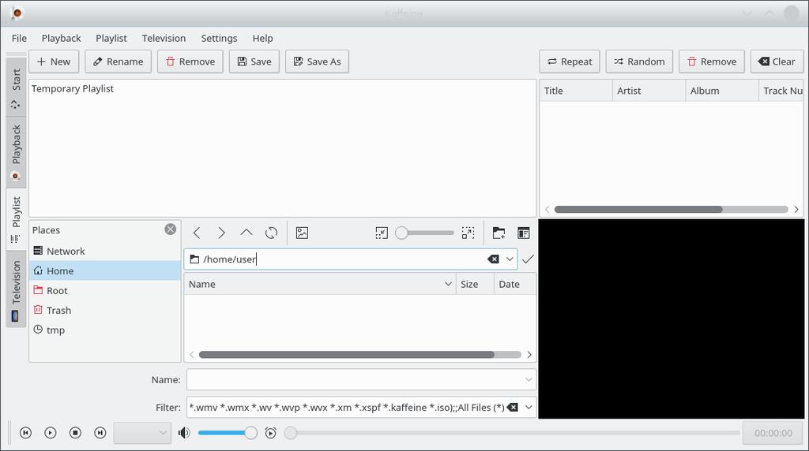Select the Playlist side tab
Screen dimensions: 809x451
16,219
